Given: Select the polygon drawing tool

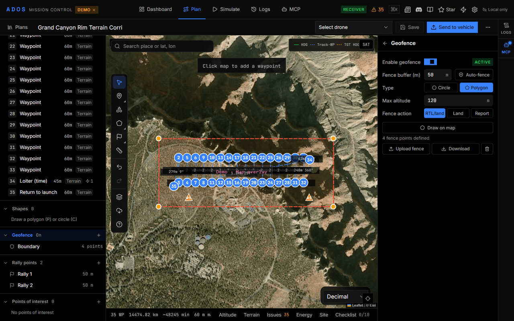Looking at the screenshot, I should (119, 123).
